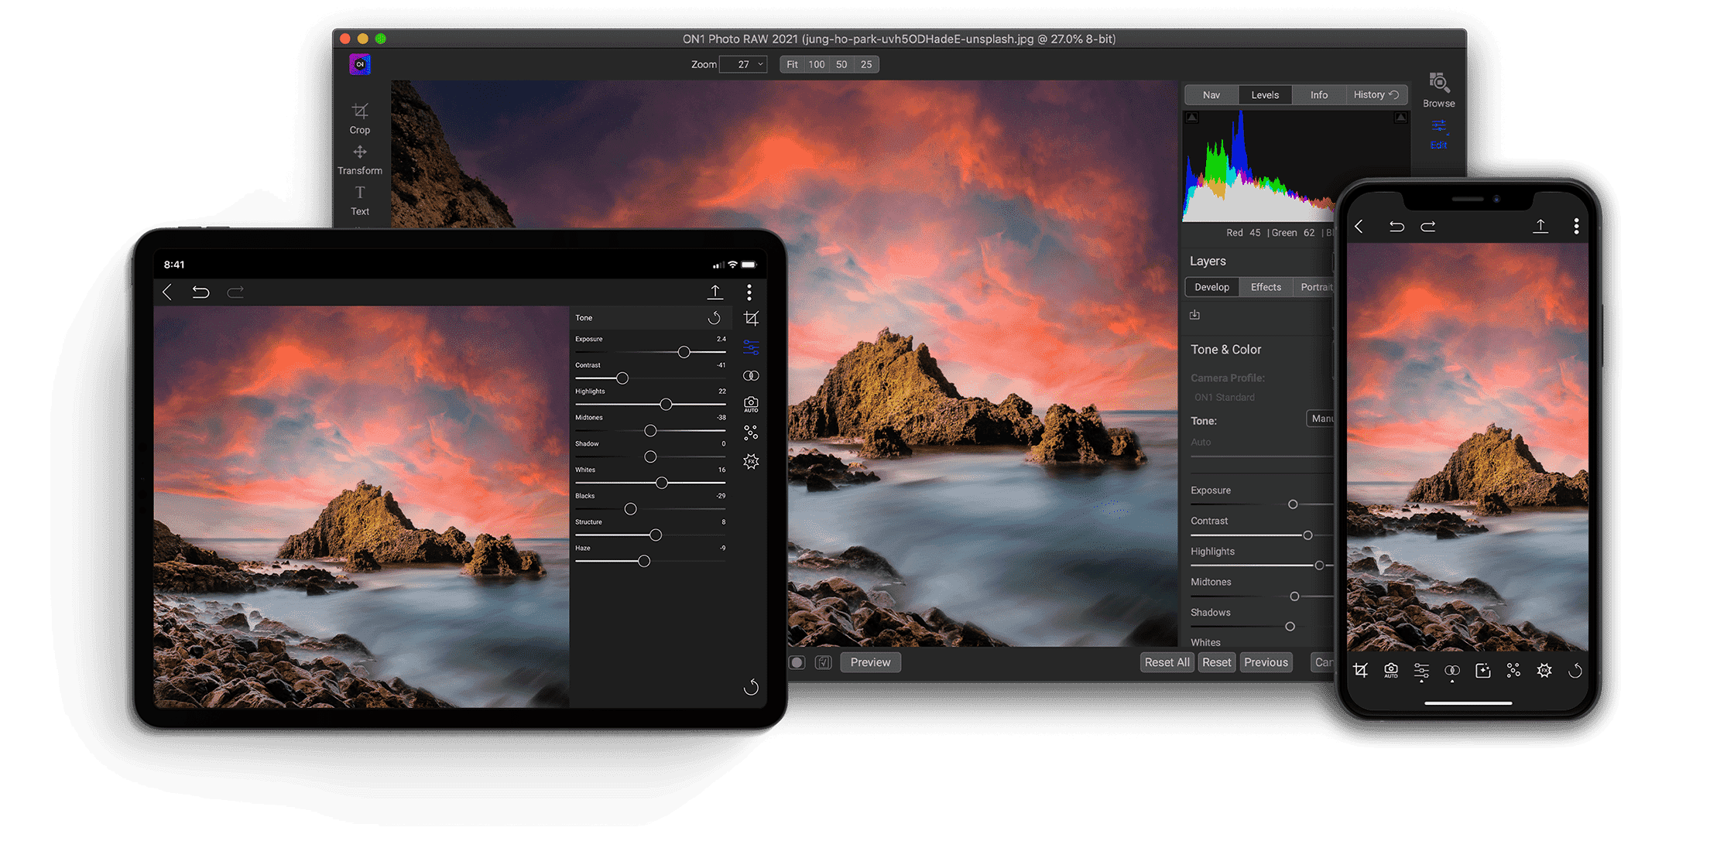Switch to the History tab
The height and width of the screenshot is (858, 1734).
point(1376,95)
